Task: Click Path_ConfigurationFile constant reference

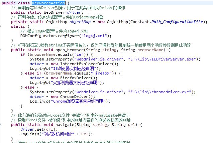Action: 177,22
